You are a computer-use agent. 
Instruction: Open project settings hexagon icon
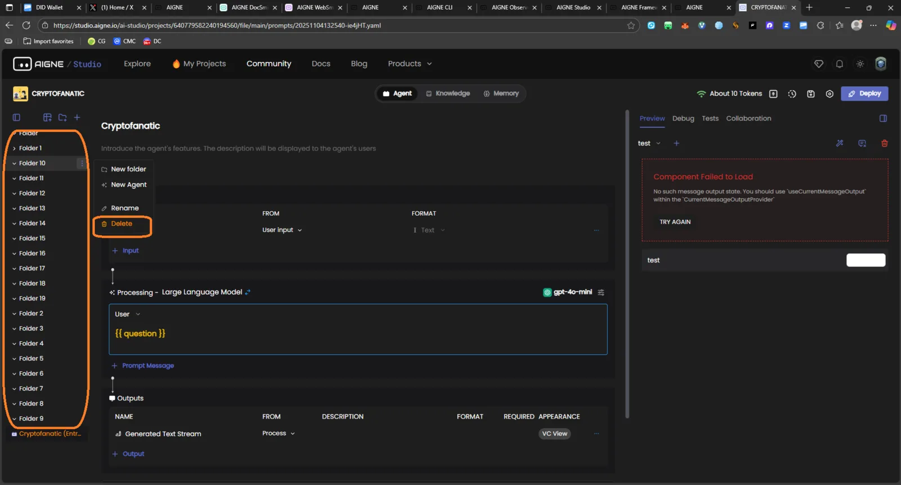pyautogui.click(x=829, y=94)
